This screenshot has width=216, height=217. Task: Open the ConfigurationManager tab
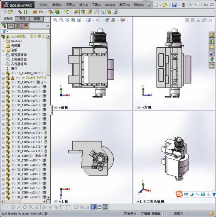pyautogui.click(x=18, y=26)
